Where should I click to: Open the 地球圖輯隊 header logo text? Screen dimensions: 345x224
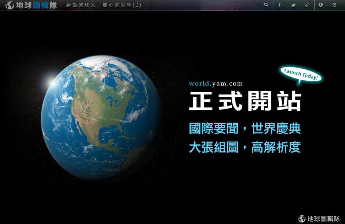(x=37, y=5)
